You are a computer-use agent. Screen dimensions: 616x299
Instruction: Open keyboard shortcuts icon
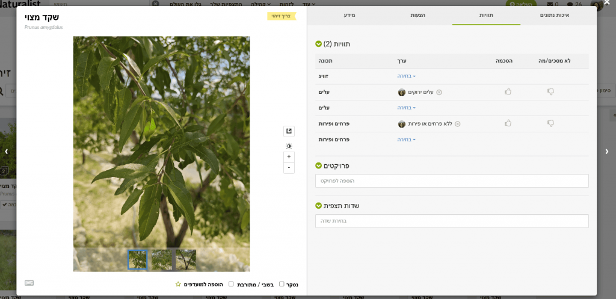coord(29,283)
